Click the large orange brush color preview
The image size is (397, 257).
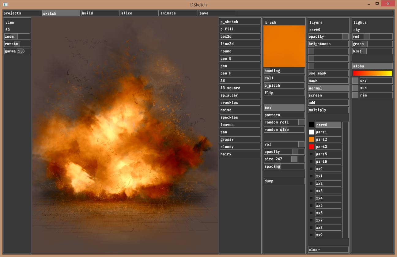[x=284, y=46]
